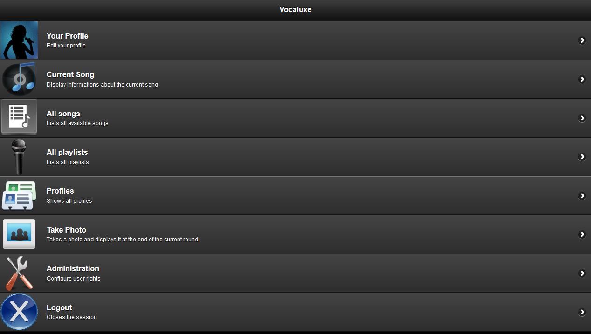This screenshot has height=334, width=591.
Task: Click the vinyl record music note icon
Action: [19, 79]
